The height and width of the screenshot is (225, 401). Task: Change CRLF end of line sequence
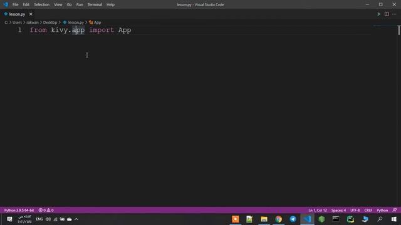[368, 210]
